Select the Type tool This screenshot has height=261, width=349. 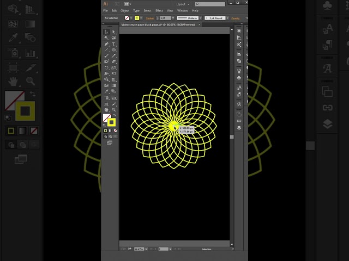point(114,44)
